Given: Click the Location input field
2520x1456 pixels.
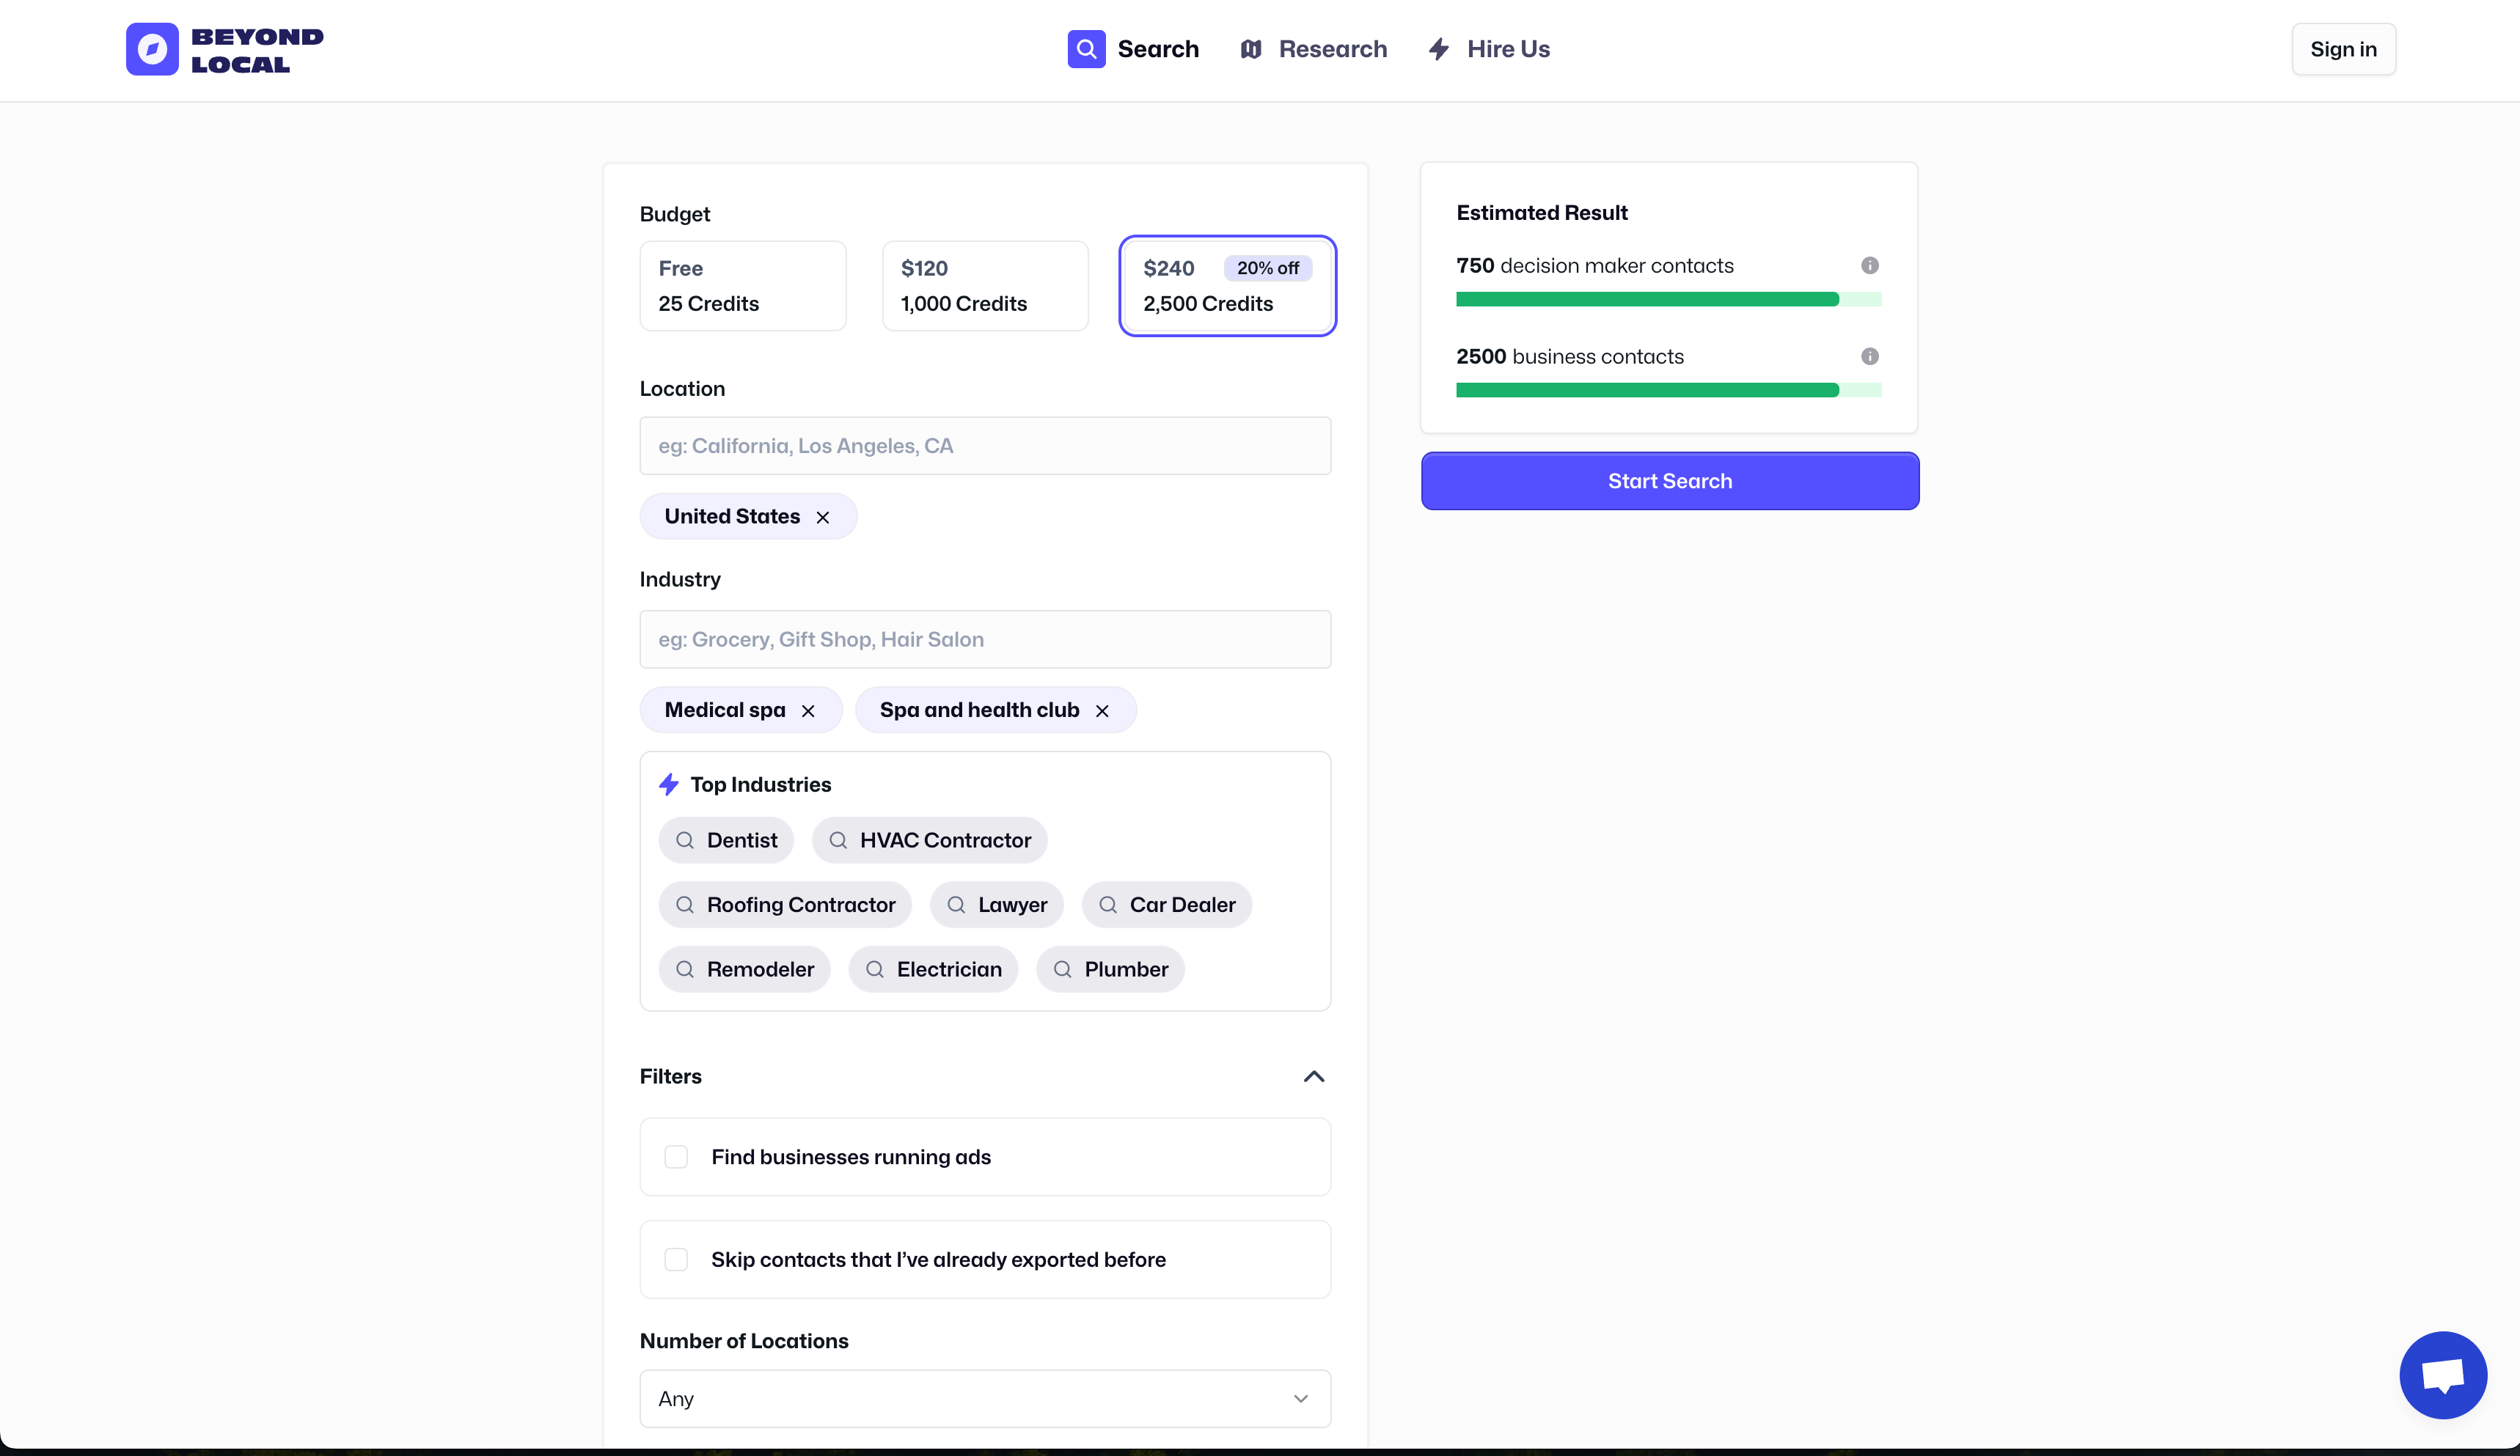Looking at the screenshot, I should [x=984, y=446].
